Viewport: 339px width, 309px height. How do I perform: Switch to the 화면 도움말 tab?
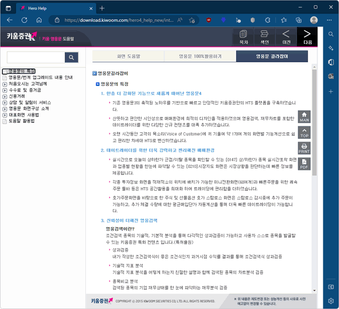click(129, 56)
